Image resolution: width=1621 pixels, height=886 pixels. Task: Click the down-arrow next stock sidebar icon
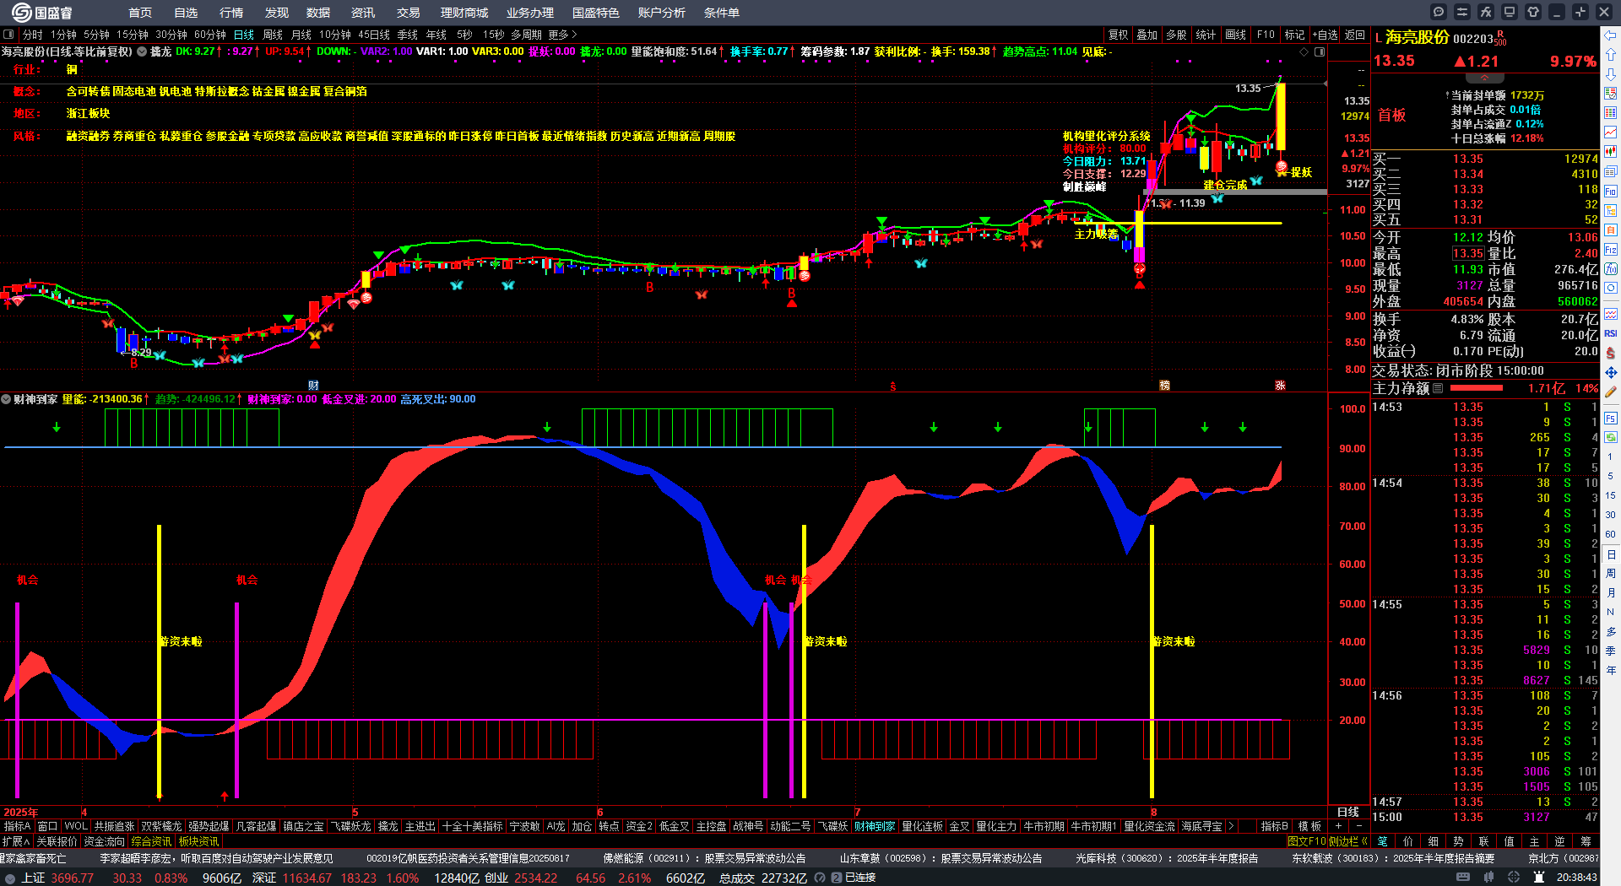coord(1611,73)
